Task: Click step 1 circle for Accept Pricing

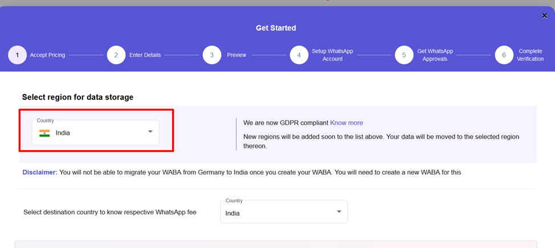Action: point(17,55)
